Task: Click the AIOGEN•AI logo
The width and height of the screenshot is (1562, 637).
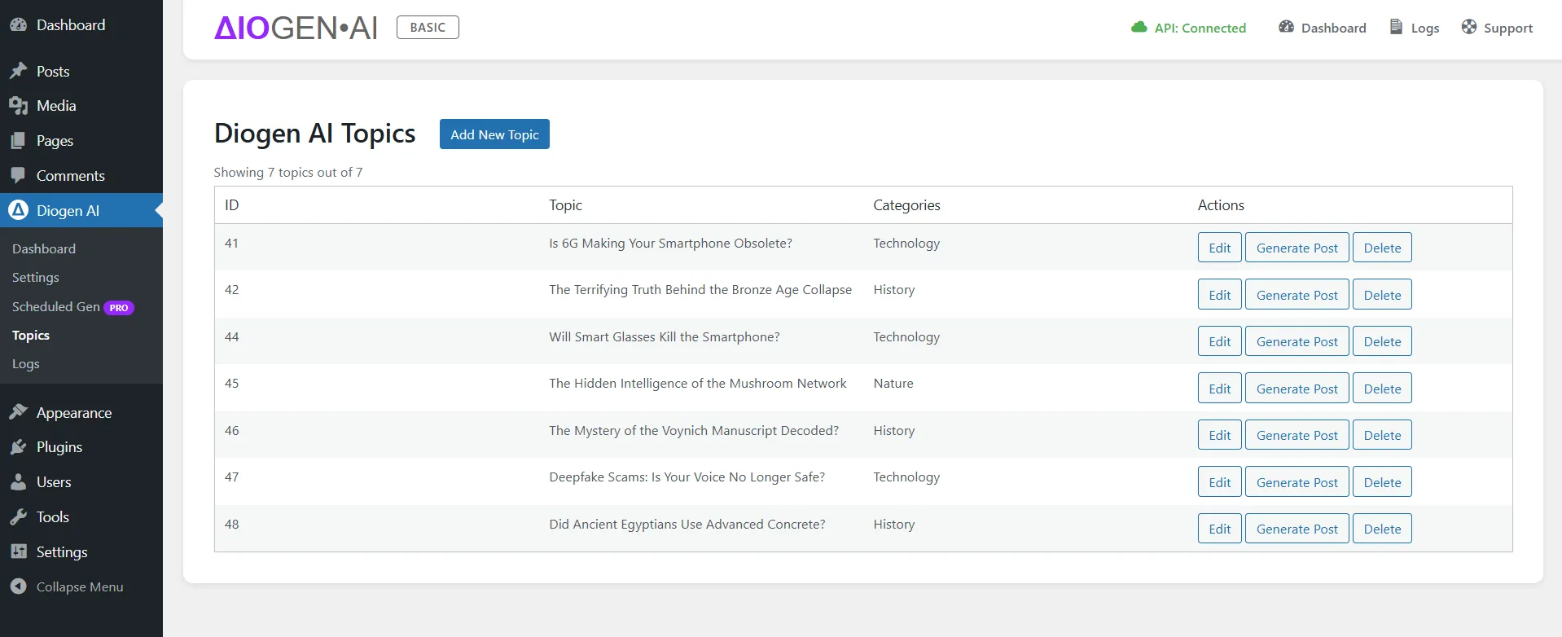Action: pos(296,28)
